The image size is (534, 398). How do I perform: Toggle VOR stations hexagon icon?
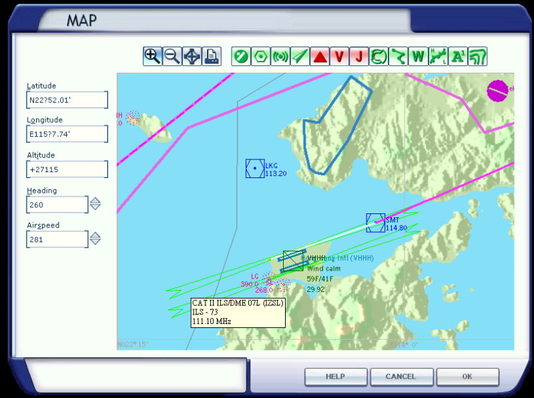[x=260, y=56]
